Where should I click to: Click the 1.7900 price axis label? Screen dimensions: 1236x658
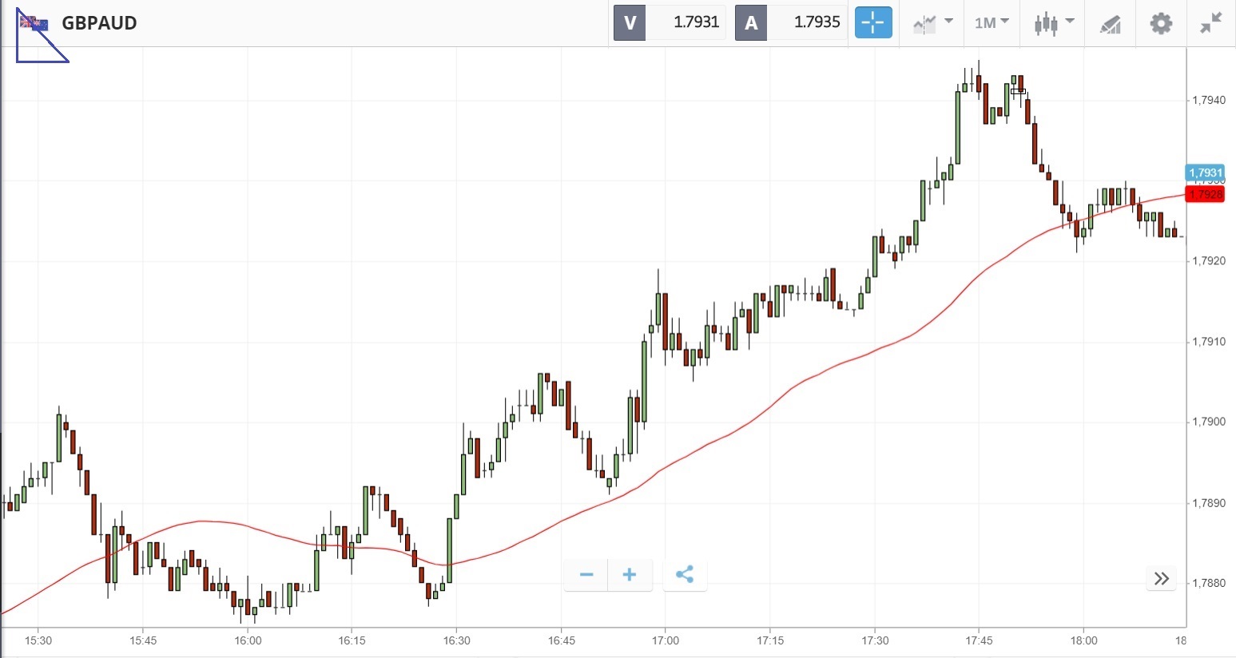(1209, 422)
